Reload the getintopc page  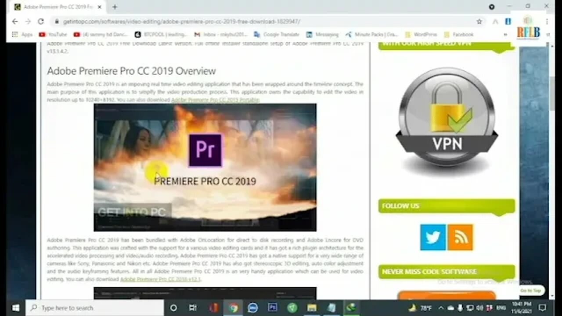point(41,21)
